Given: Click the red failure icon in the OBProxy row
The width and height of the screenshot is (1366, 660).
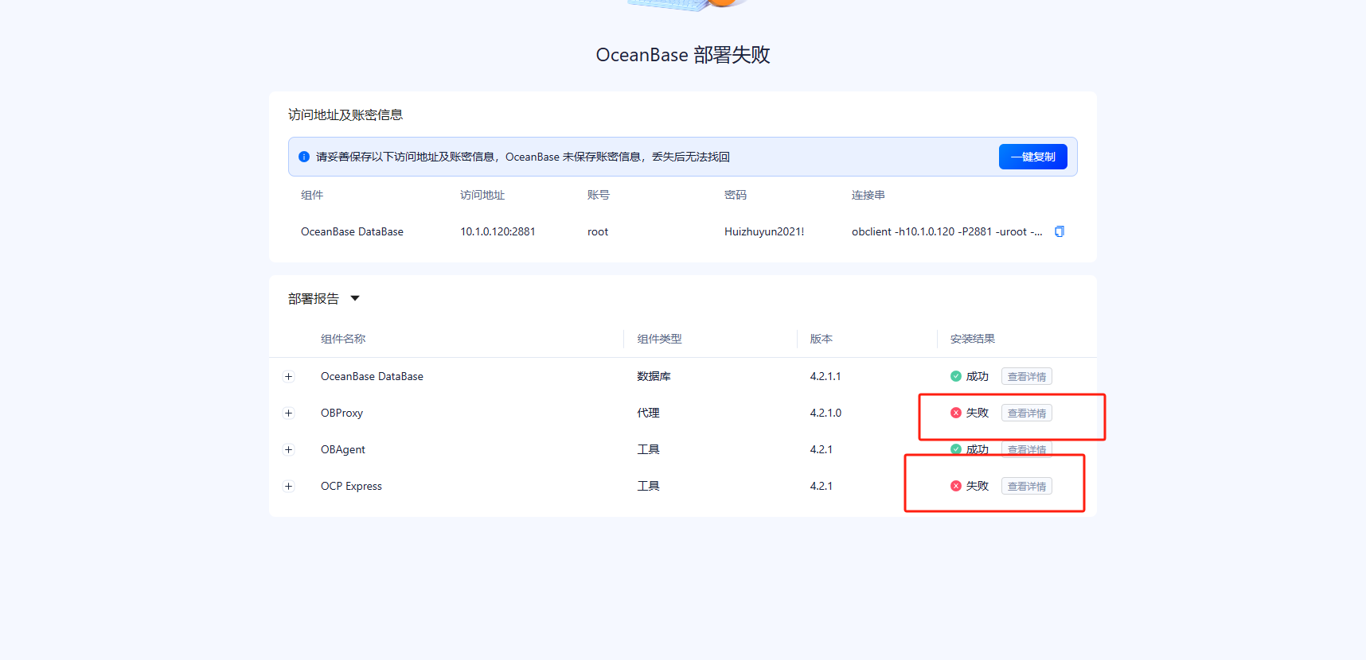Looking at the screenshot, I should (x=956, y=413).
